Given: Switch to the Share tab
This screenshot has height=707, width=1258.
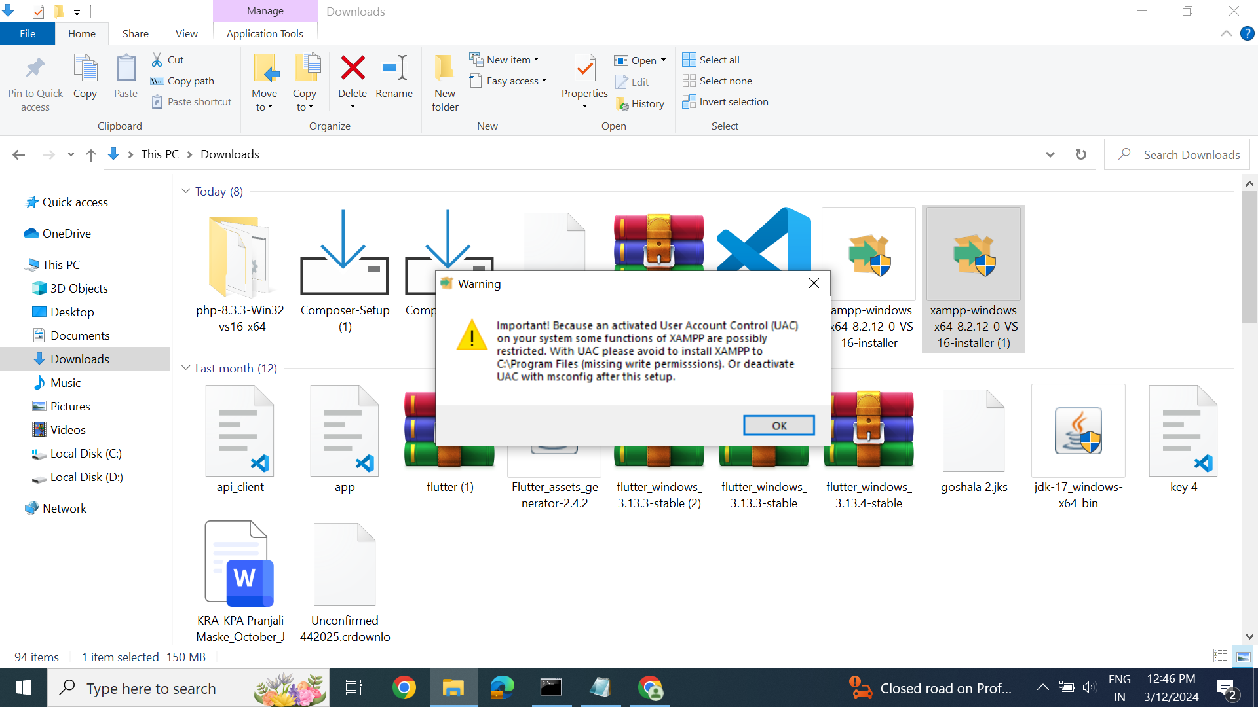Looking at the screenshot, I should coord(135,33).
